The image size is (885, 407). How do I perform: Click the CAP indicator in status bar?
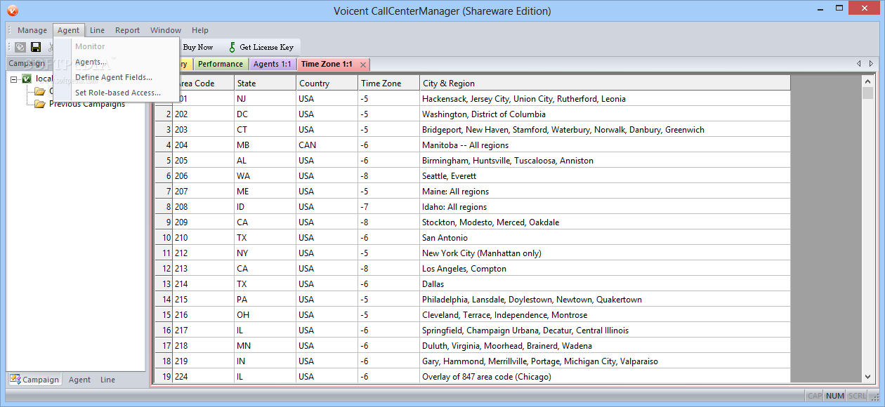815,396
